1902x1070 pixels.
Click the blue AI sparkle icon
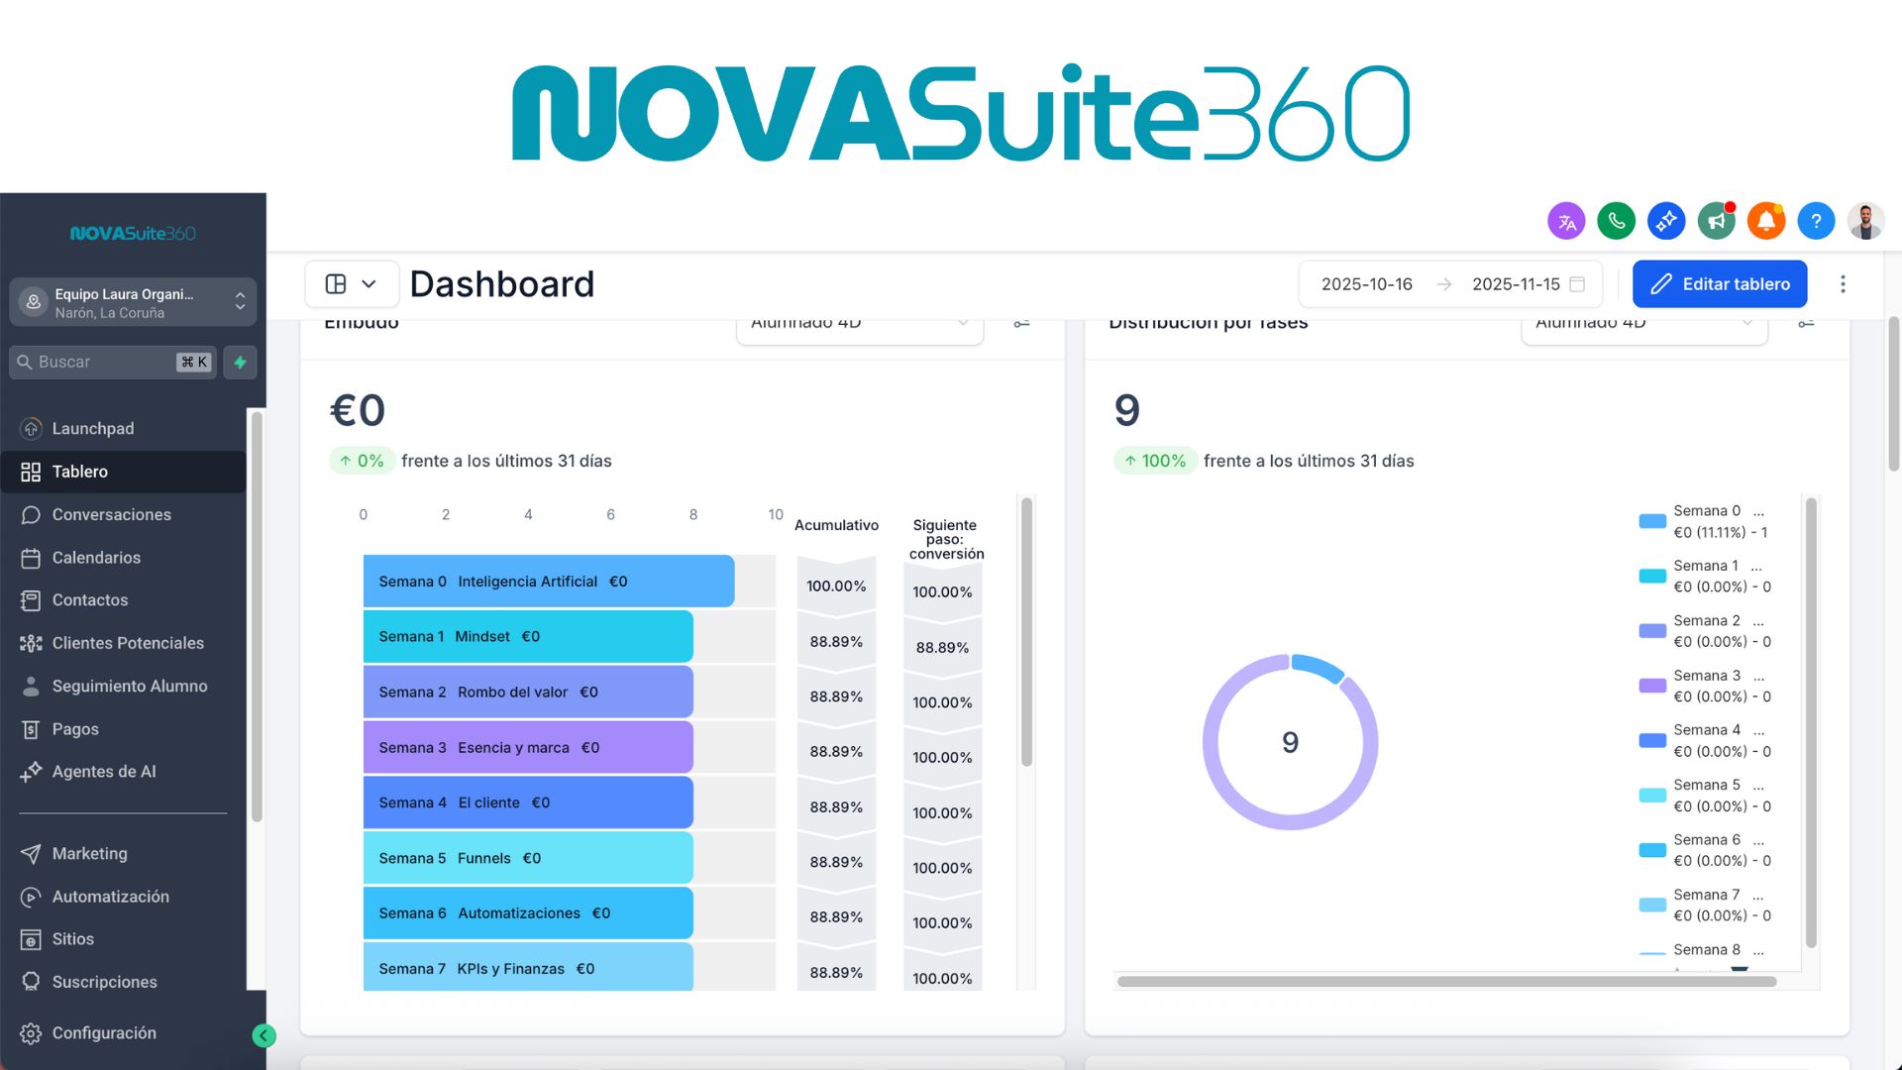[1666, 221]
